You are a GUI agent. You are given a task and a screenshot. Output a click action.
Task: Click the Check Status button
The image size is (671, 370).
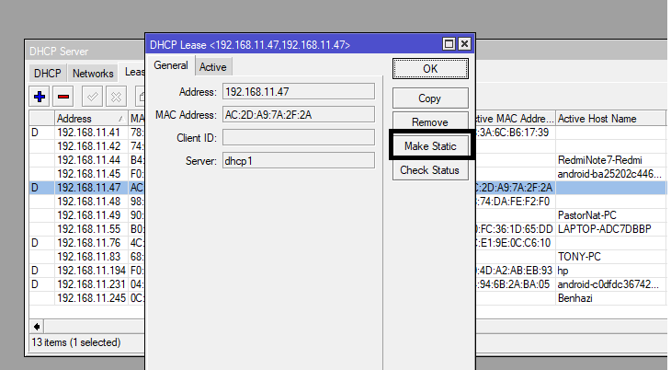click(429, 170)
